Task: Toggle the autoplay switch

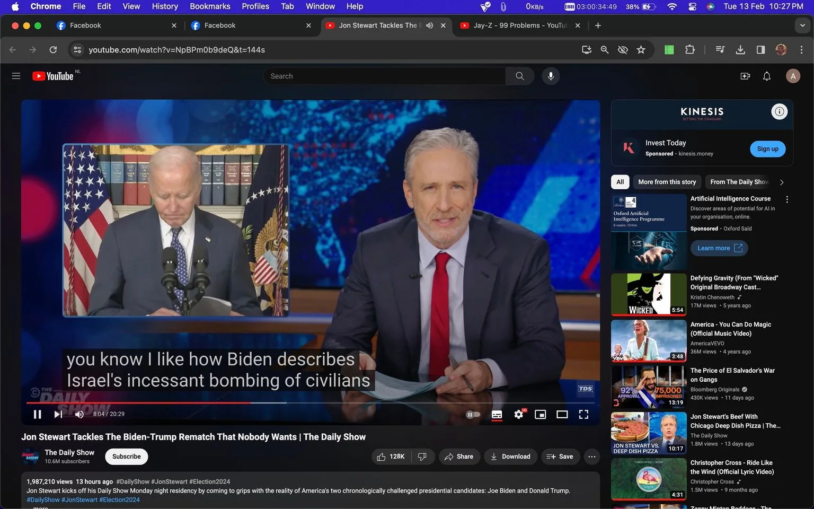Action: [473, 415]
